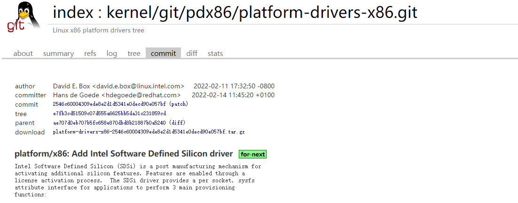The height and width of the screenshot is (203, 518).
Task: Open kernel/git/pdx86/platform-drivers-x86.git repository link
Action: pos(262,13)
